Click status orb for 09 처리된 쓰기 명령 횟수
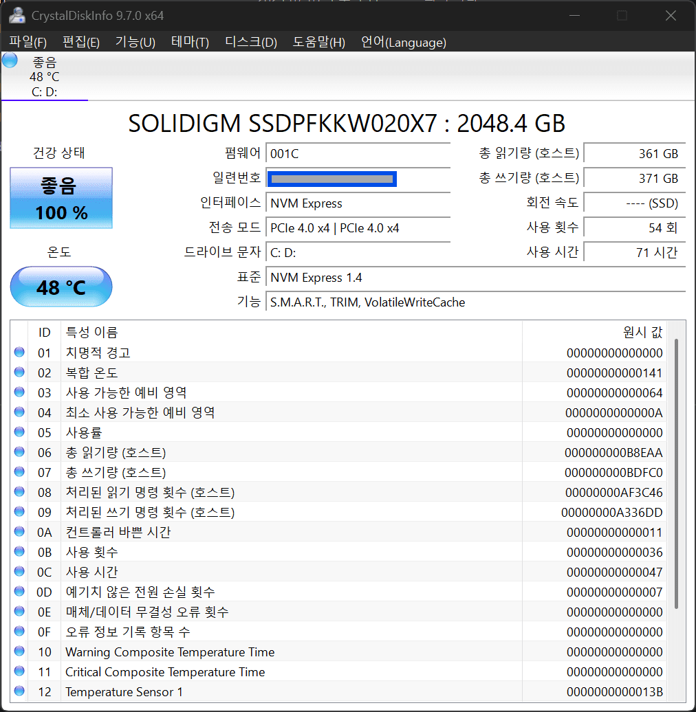This screenshot has height=712, width=696. [19, 512]
